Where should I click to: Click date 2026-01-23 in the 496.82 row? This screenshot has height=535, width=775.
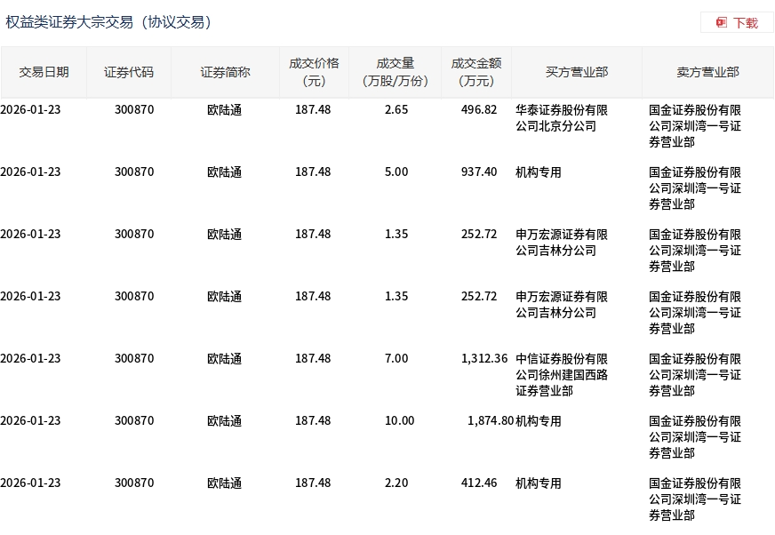(30, 110)
